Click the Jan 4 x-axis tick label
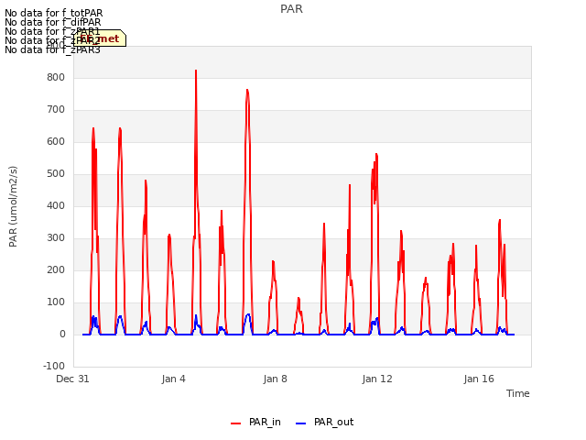The height and width of the screenshot is (440, 586). (x=174, y=379)
